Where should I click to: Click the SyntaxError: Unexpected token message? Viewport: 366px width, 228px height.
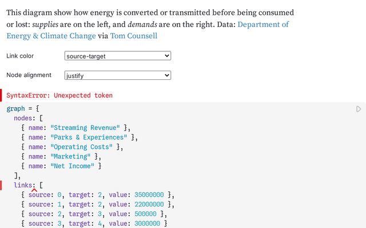coord(59,95)
